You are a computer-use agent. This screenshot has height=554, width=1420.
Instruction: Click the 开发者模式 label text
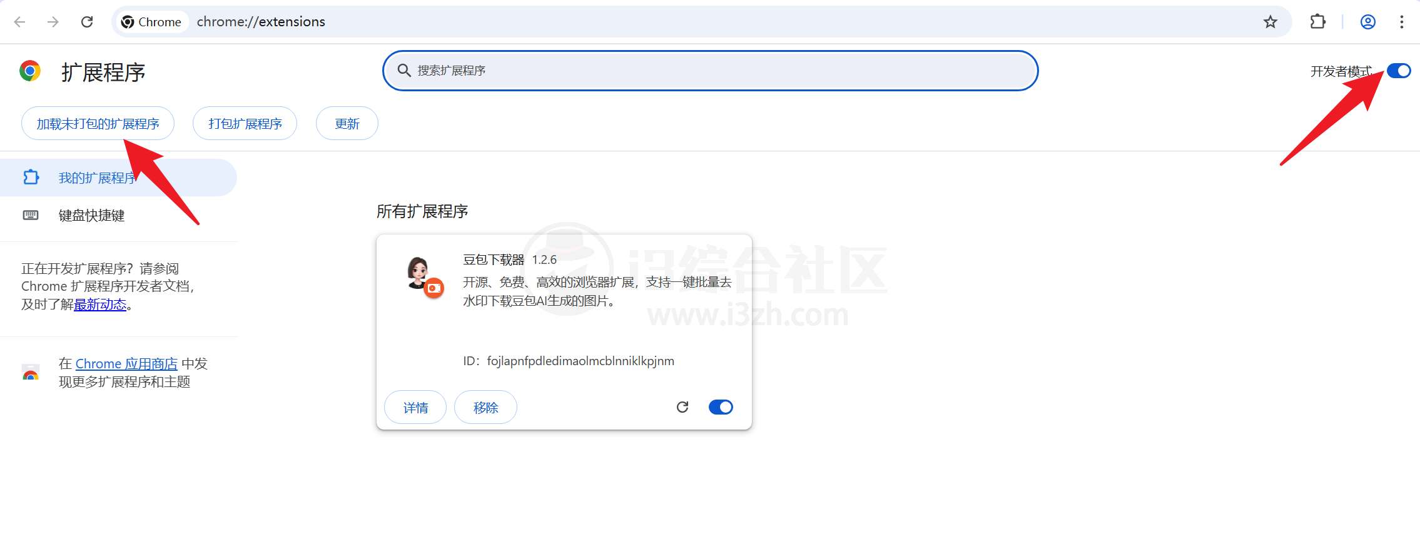(1341, 71)
